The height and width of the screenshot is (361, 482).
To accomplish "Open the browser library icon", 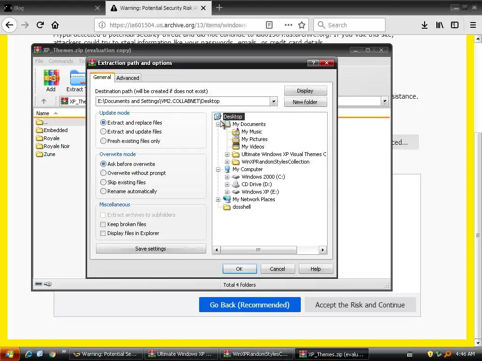I will (440, 25).
